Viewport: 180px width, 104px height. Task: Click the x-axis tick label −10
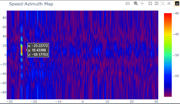tap(58, 102)
